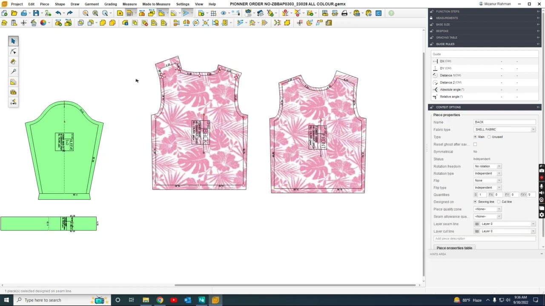This screenshot has height=306, width=545.
Task: Expand the Grading Table panel header
Action: pyautogui.click(x=485, y=37)
